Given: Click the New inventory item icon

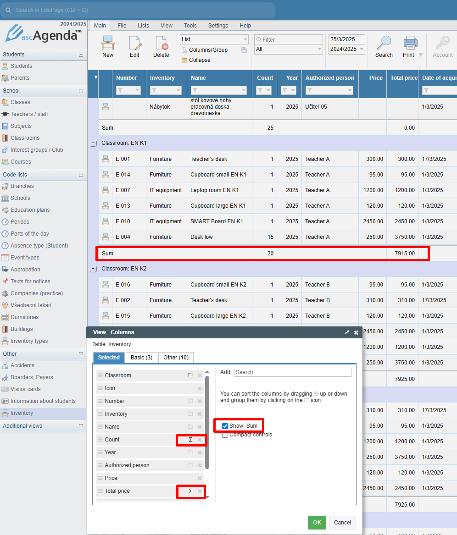Looking at the screenshot, I should 108,44.
